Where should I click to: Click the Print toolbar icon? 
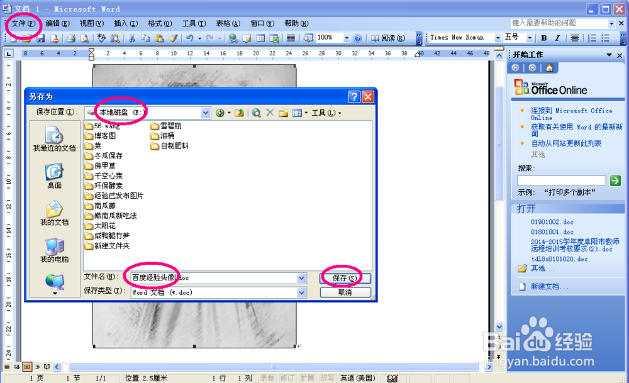click(x=71, y=38)
